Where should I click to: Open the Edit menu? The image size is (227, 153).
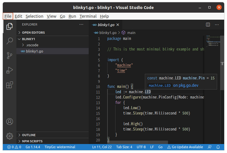[18, 16]
